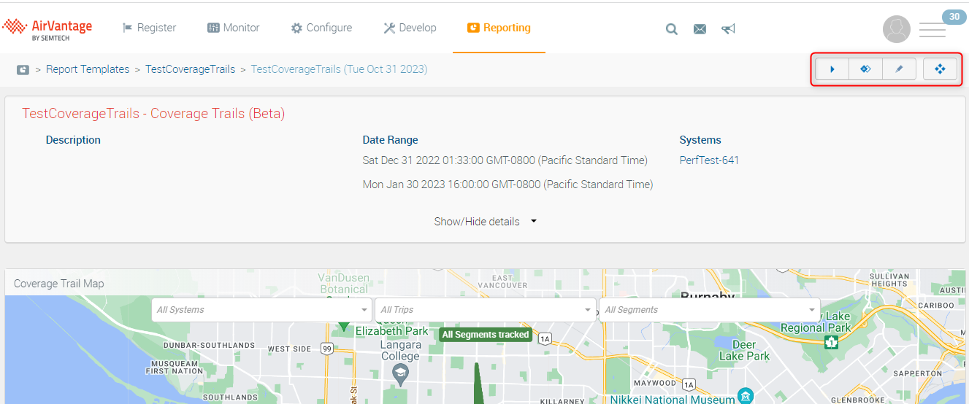
Task: Open the Configure menu
Action: (321, 28)
